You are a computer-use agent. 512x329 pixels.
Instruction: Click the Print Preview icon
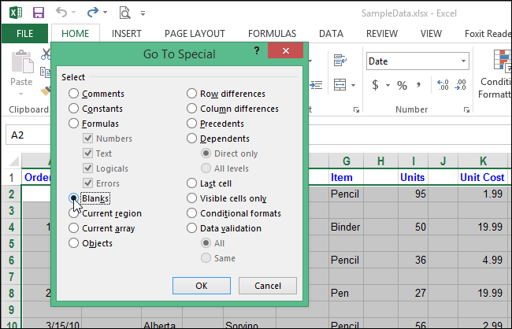click(x=124, y=13)
